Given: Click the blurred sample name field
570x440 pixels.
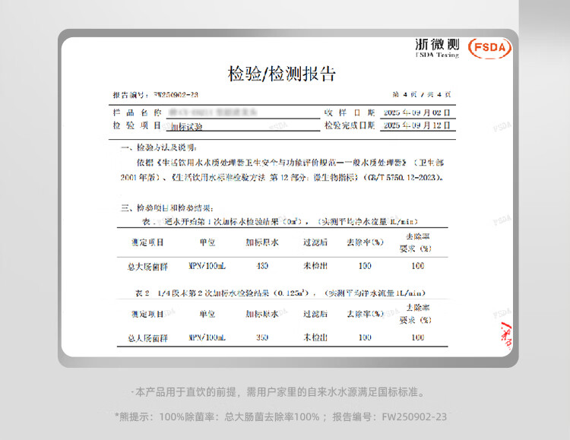Looking at the screenshot, I should (218, 112).
